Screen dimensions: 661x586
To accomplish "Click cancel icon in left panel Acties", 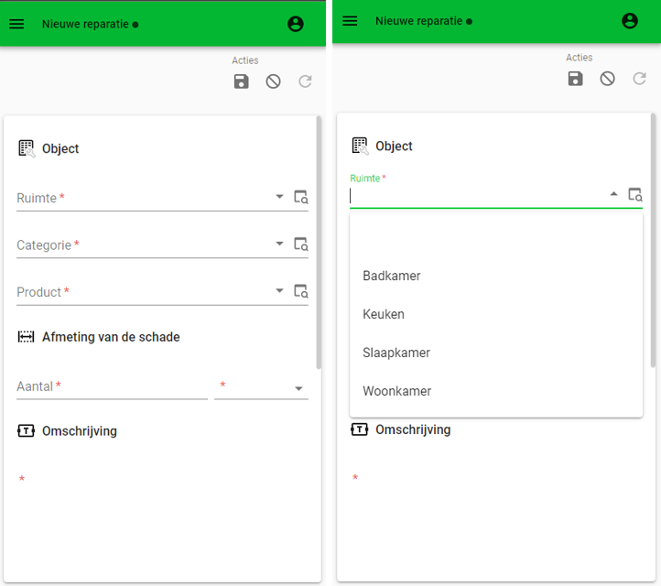I will [x=273, y=81].
